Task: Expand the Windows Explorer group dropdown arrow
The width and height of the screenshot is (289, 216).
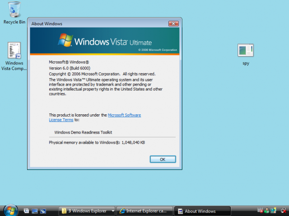Action: point(113,211)
